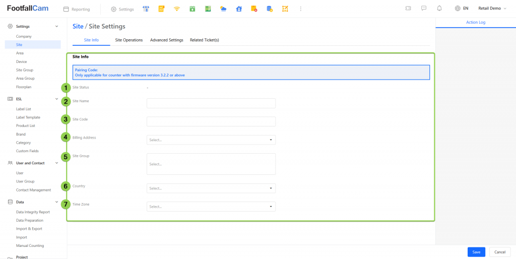Open the chat message icon in header

[x=424, y=9]
